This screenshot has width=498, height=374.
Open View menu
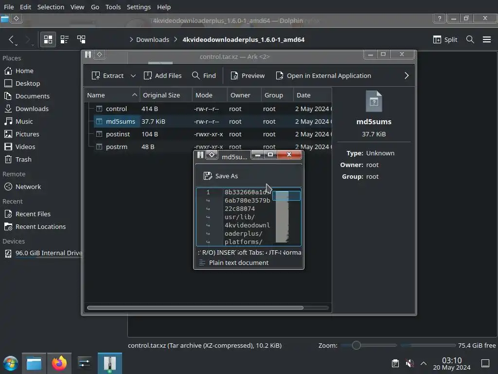[x=77, y=7]
